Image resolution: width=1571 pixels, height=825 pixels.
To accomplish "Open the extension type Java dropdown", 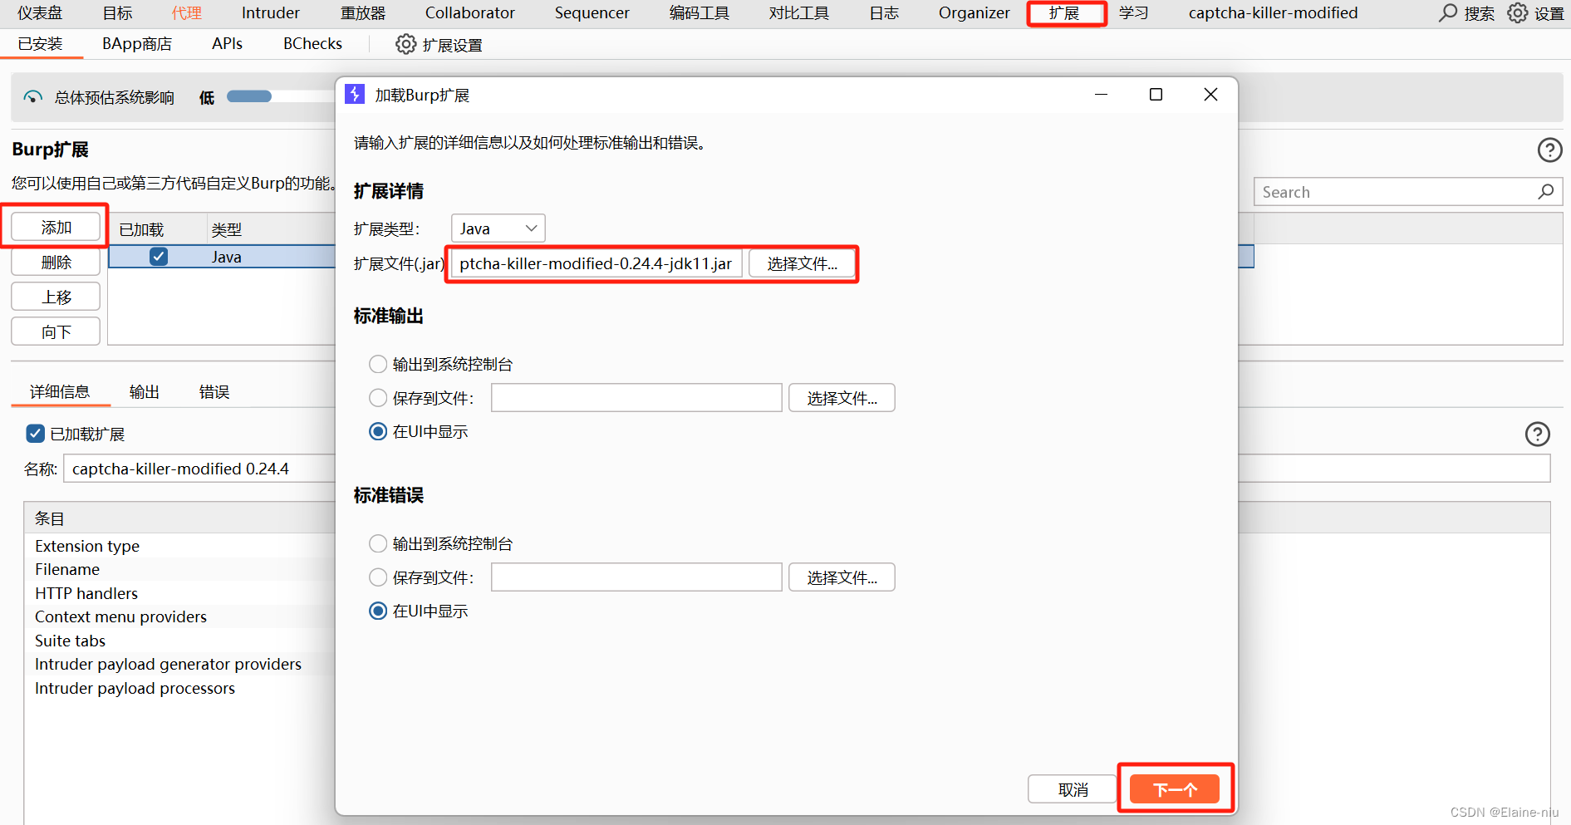I will click(x=498, y=228).
